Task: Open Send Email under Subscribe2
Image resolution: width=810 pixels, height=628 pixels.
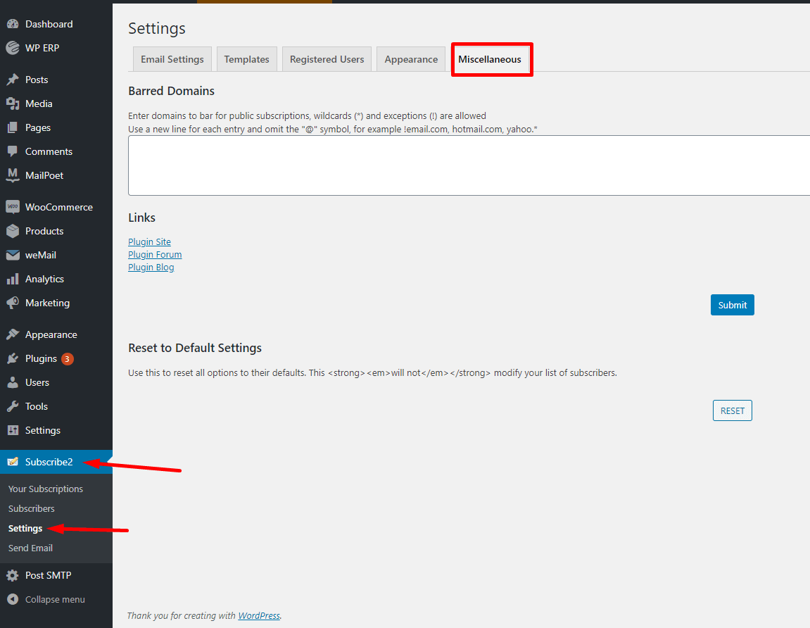Action: tap(30, 548)
